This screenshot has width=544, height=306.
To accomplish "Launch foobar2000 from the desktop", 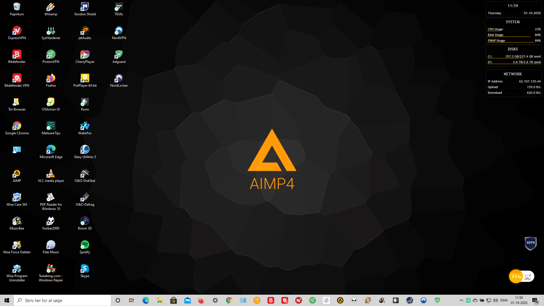I will click(x=51, y=221).
